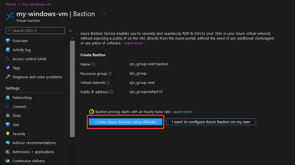Viewport: 295px width, 165px height.
Task: Focus the Search (Ctrl+/) field
Action: point(35,31)
